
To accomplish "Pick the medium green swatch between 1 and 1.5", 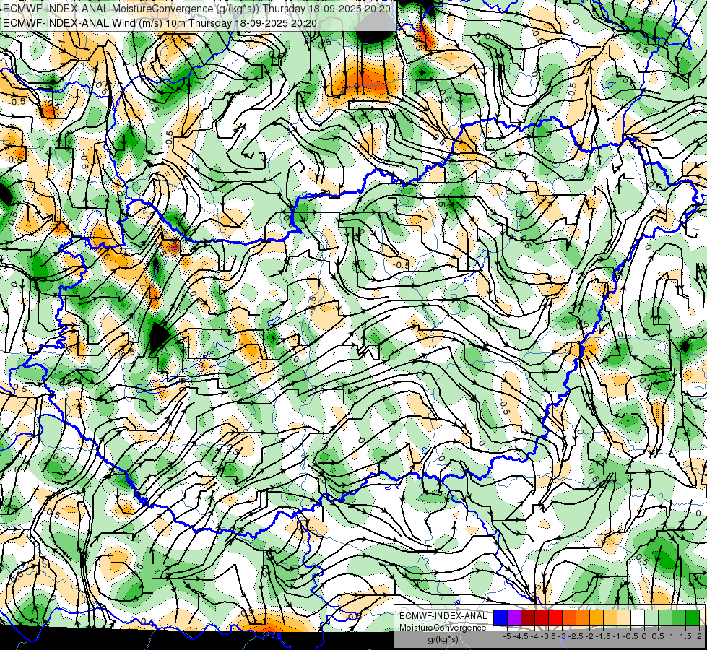I will tap(679, 618).
